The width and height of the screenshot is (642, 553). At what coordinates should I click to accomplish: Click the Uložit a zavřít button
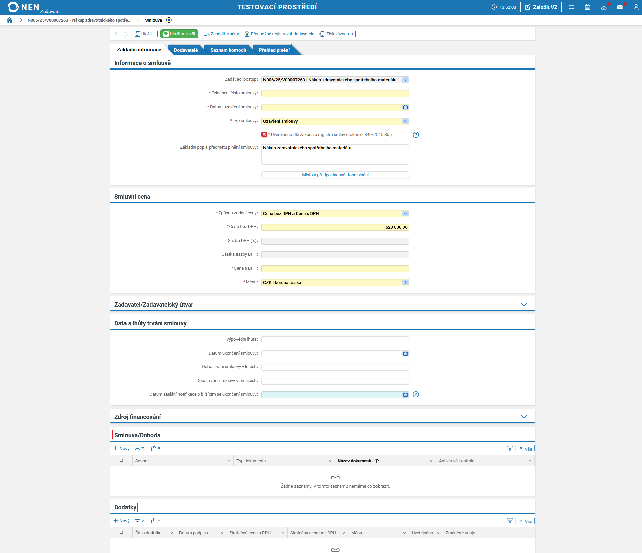[x=179, y=34]
